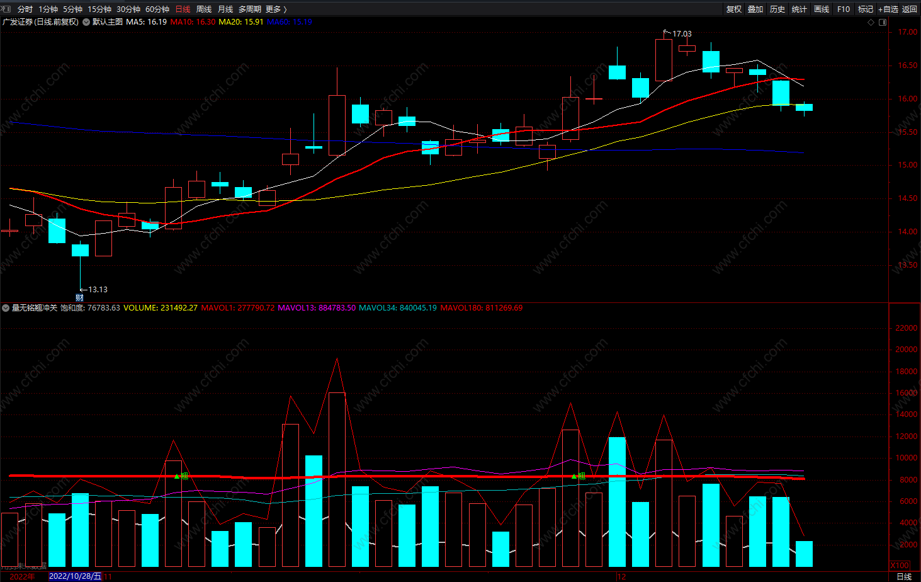Click the MAVOL1: 277790.72 label
The height and width of the screenshot is (582, 921).
[x=238, y=308]
